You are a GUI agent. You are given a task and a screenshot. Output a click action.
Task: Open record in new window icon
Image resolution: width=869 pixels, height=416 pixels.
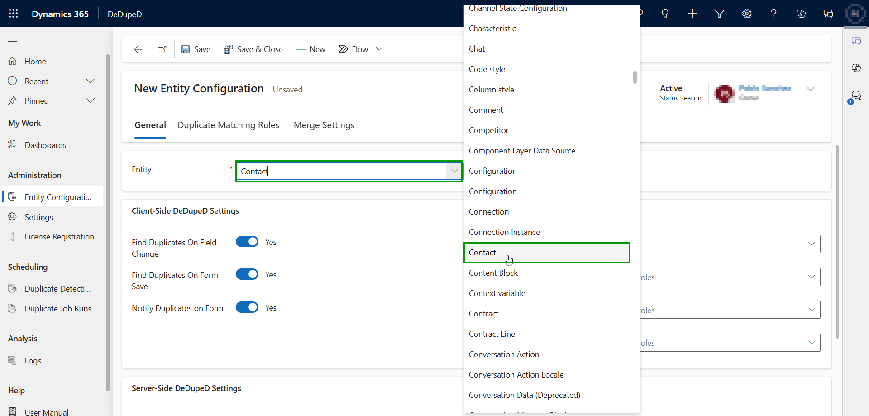coord(162,49)
